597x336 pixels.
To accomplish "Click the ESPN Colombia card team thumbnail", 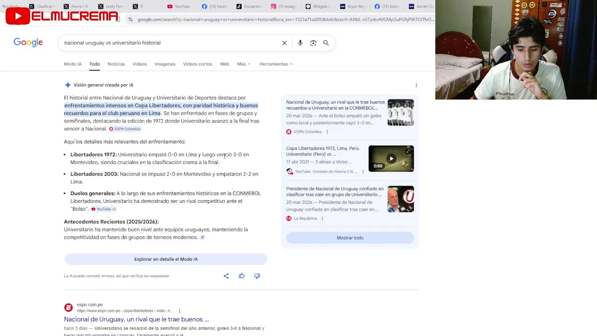I will (401, 112).
